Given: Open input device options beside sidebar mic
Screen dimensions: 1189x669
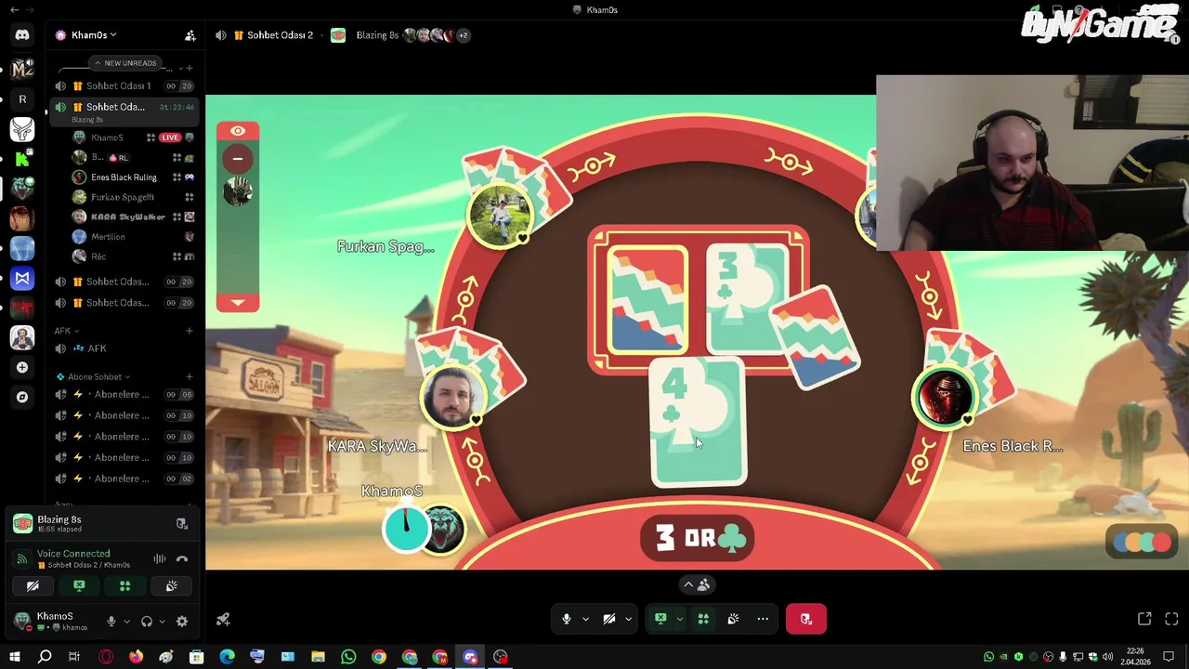Looking at the screenshot, I should [x=126, y=622].
